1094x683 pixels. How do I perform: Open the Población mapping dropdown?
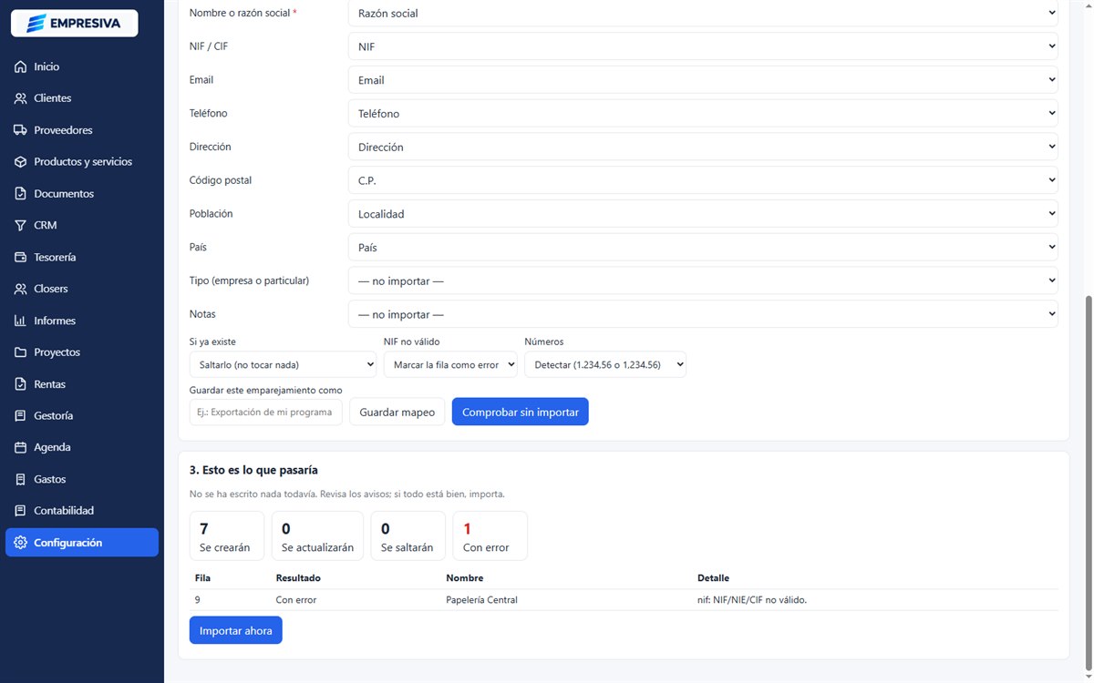[x=703, y=214]
